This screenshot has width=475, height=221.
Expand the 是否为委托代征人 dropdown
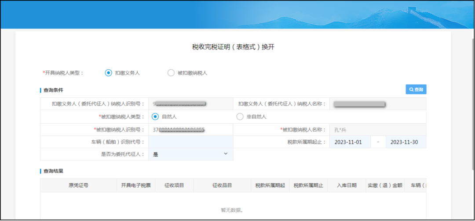pos(190,154)
